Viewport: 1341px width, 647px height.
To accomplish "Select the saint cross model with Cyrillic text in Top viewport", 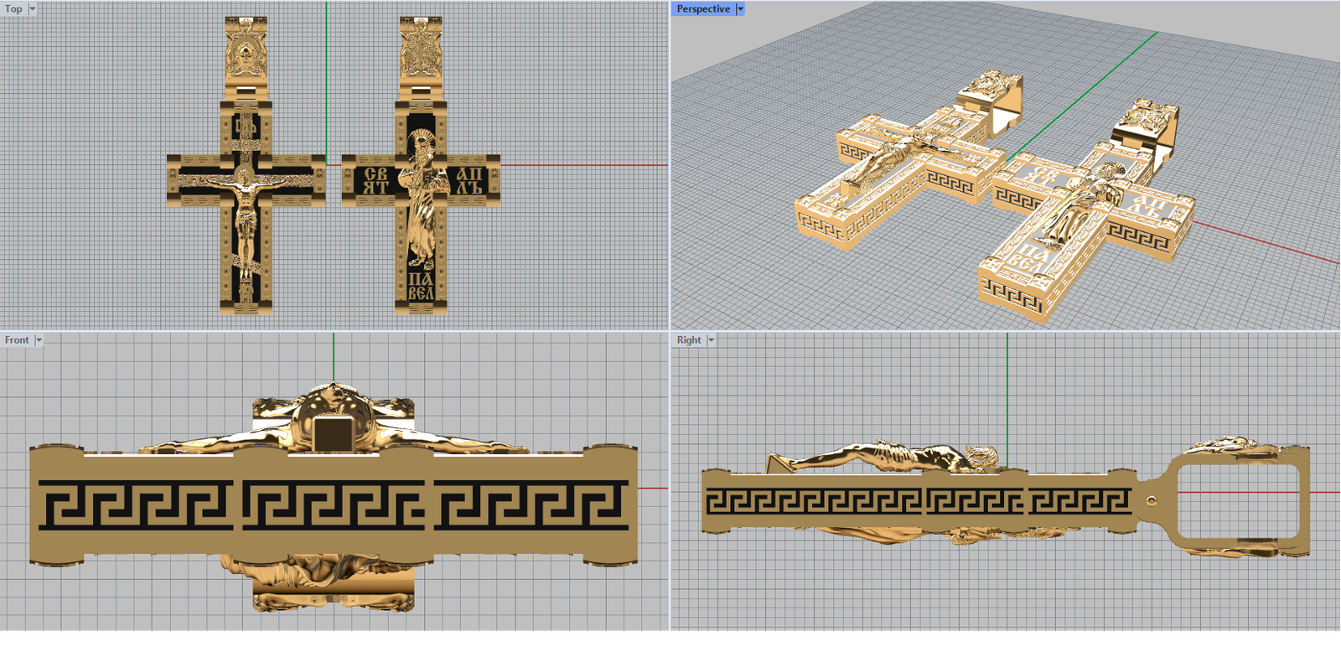I will (x=421, y=166).
